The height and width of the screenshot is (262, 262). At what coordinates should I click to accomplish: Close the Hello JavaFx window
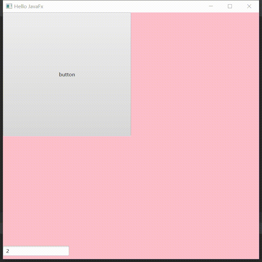249,6
